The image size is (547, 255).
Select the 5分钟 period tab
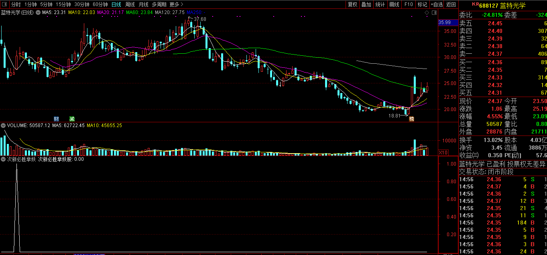(46, 4)
